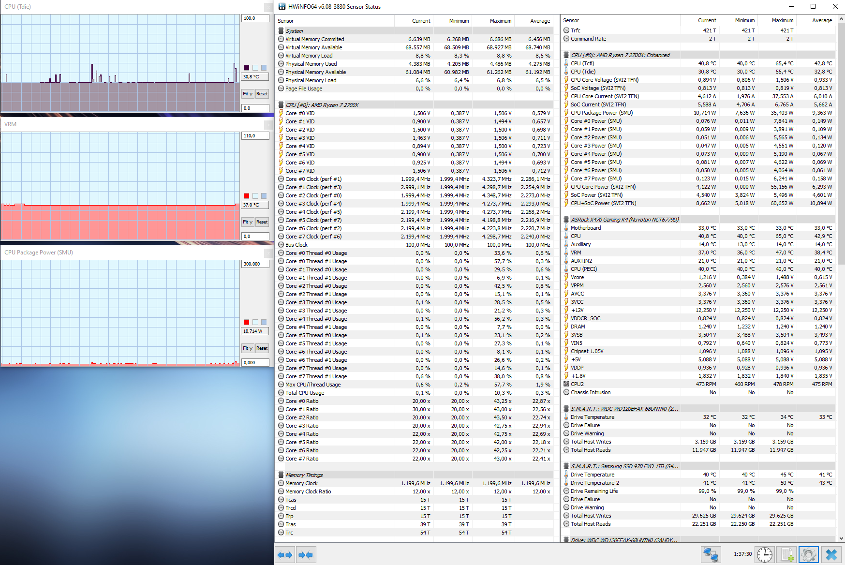The height and width of the screenshot is (565, 845).
Task: Click the expand columns arrows icon
Action: click(x=285, y=555)
